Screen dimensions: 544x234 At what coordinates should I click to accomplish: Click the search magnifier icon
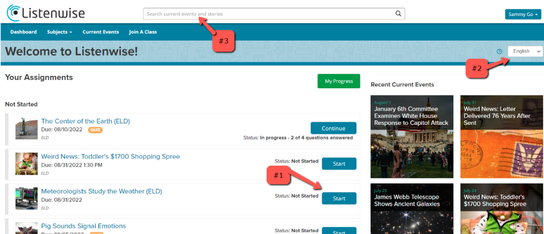click(398, 14)
